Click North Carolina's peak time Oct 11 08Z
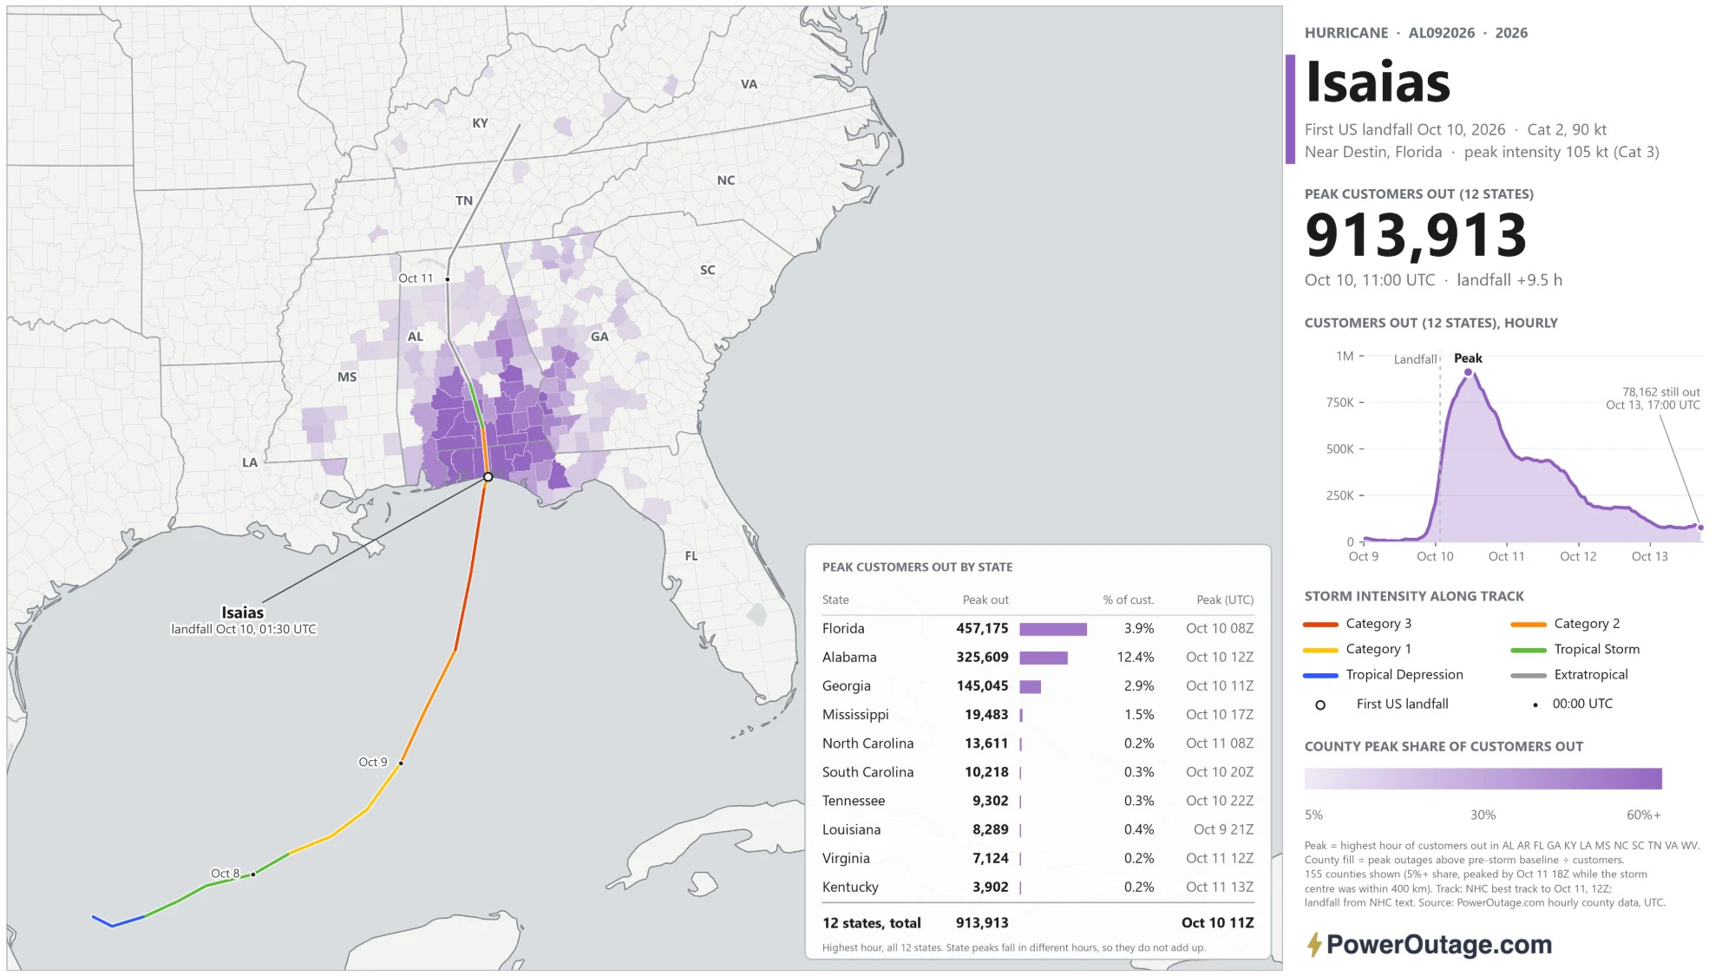The height and width of the screenshot is (976, 1735). (1219, 743)
